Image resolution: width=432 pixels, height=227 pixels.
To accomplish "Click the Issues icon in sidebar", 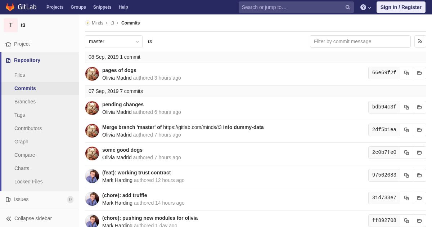I will [x=8, y=199].
